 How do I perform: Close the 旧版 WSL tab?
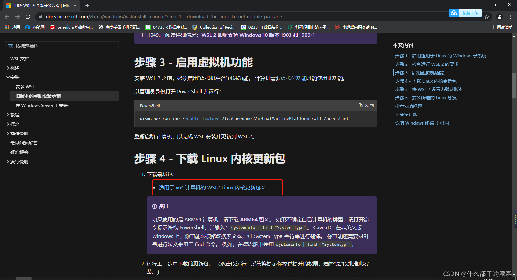coord(75,5)
